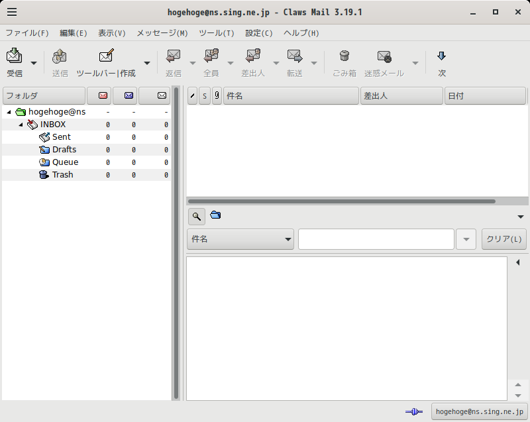Viewport: 530px width, 422px height.
Task: Open the Compose button dropdown arrow
Action: pos(147,63)
